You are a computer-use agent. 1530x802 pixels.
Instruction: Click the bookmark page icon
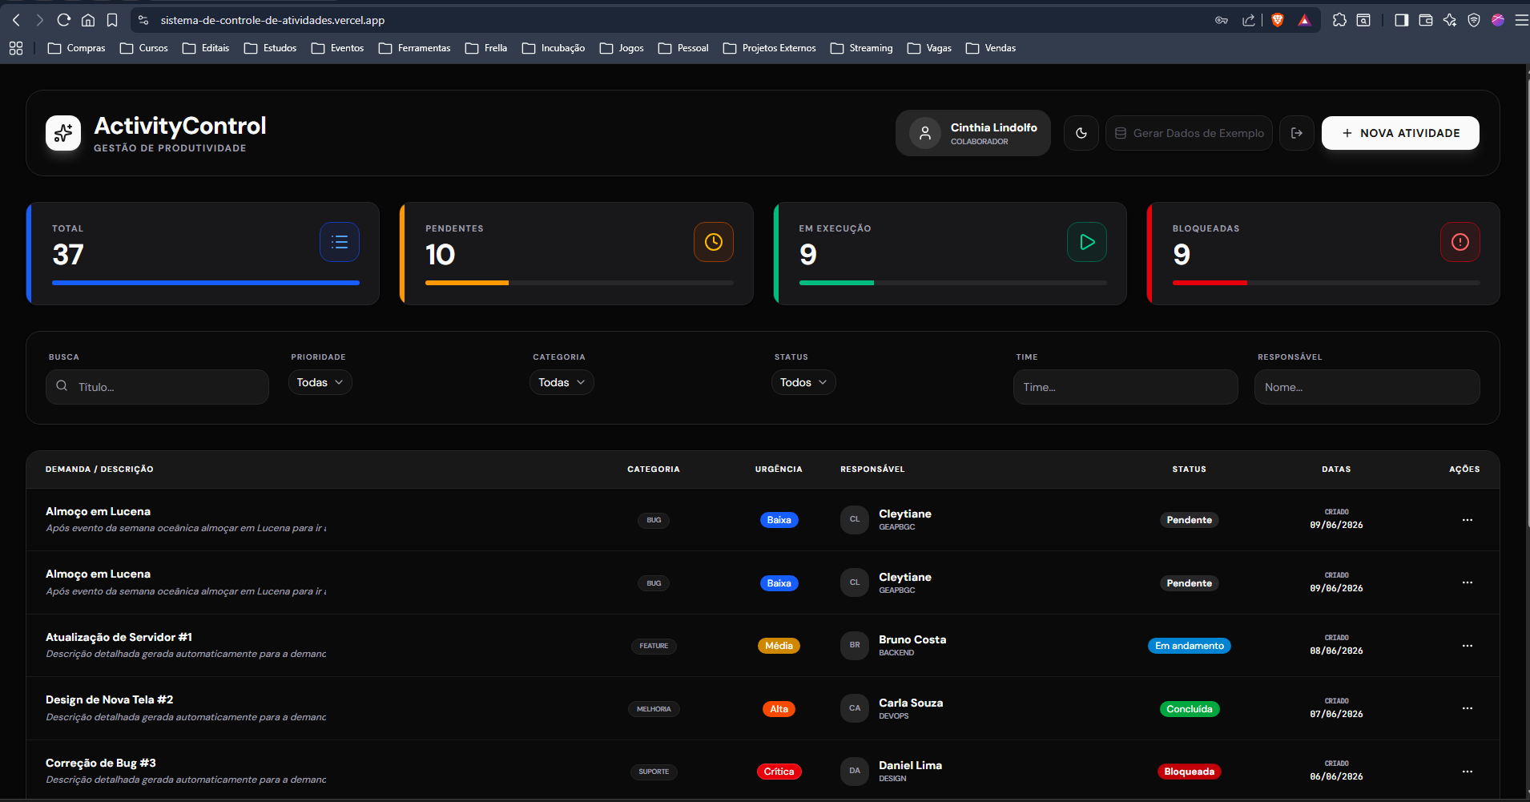(112, 20)
